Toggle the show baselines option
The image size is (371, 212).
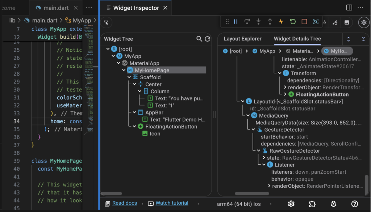(324, 22)
